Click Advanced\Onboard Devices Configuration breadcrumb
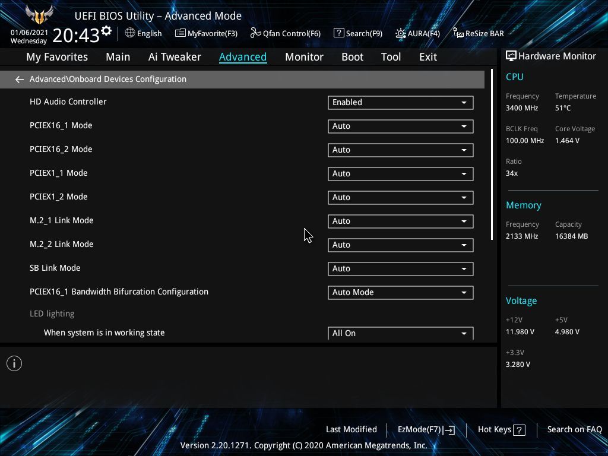This screenshot has height=456, width=608. 108,79
